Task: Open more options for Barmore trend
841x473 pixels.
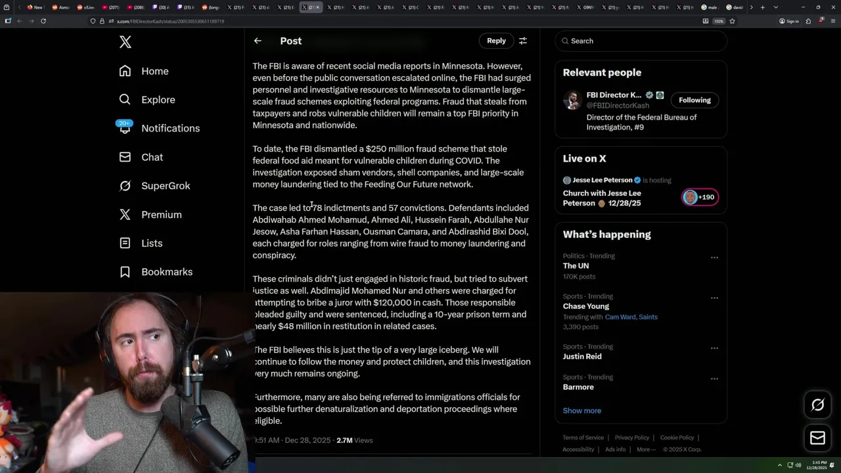Action: tap(714, 378)
